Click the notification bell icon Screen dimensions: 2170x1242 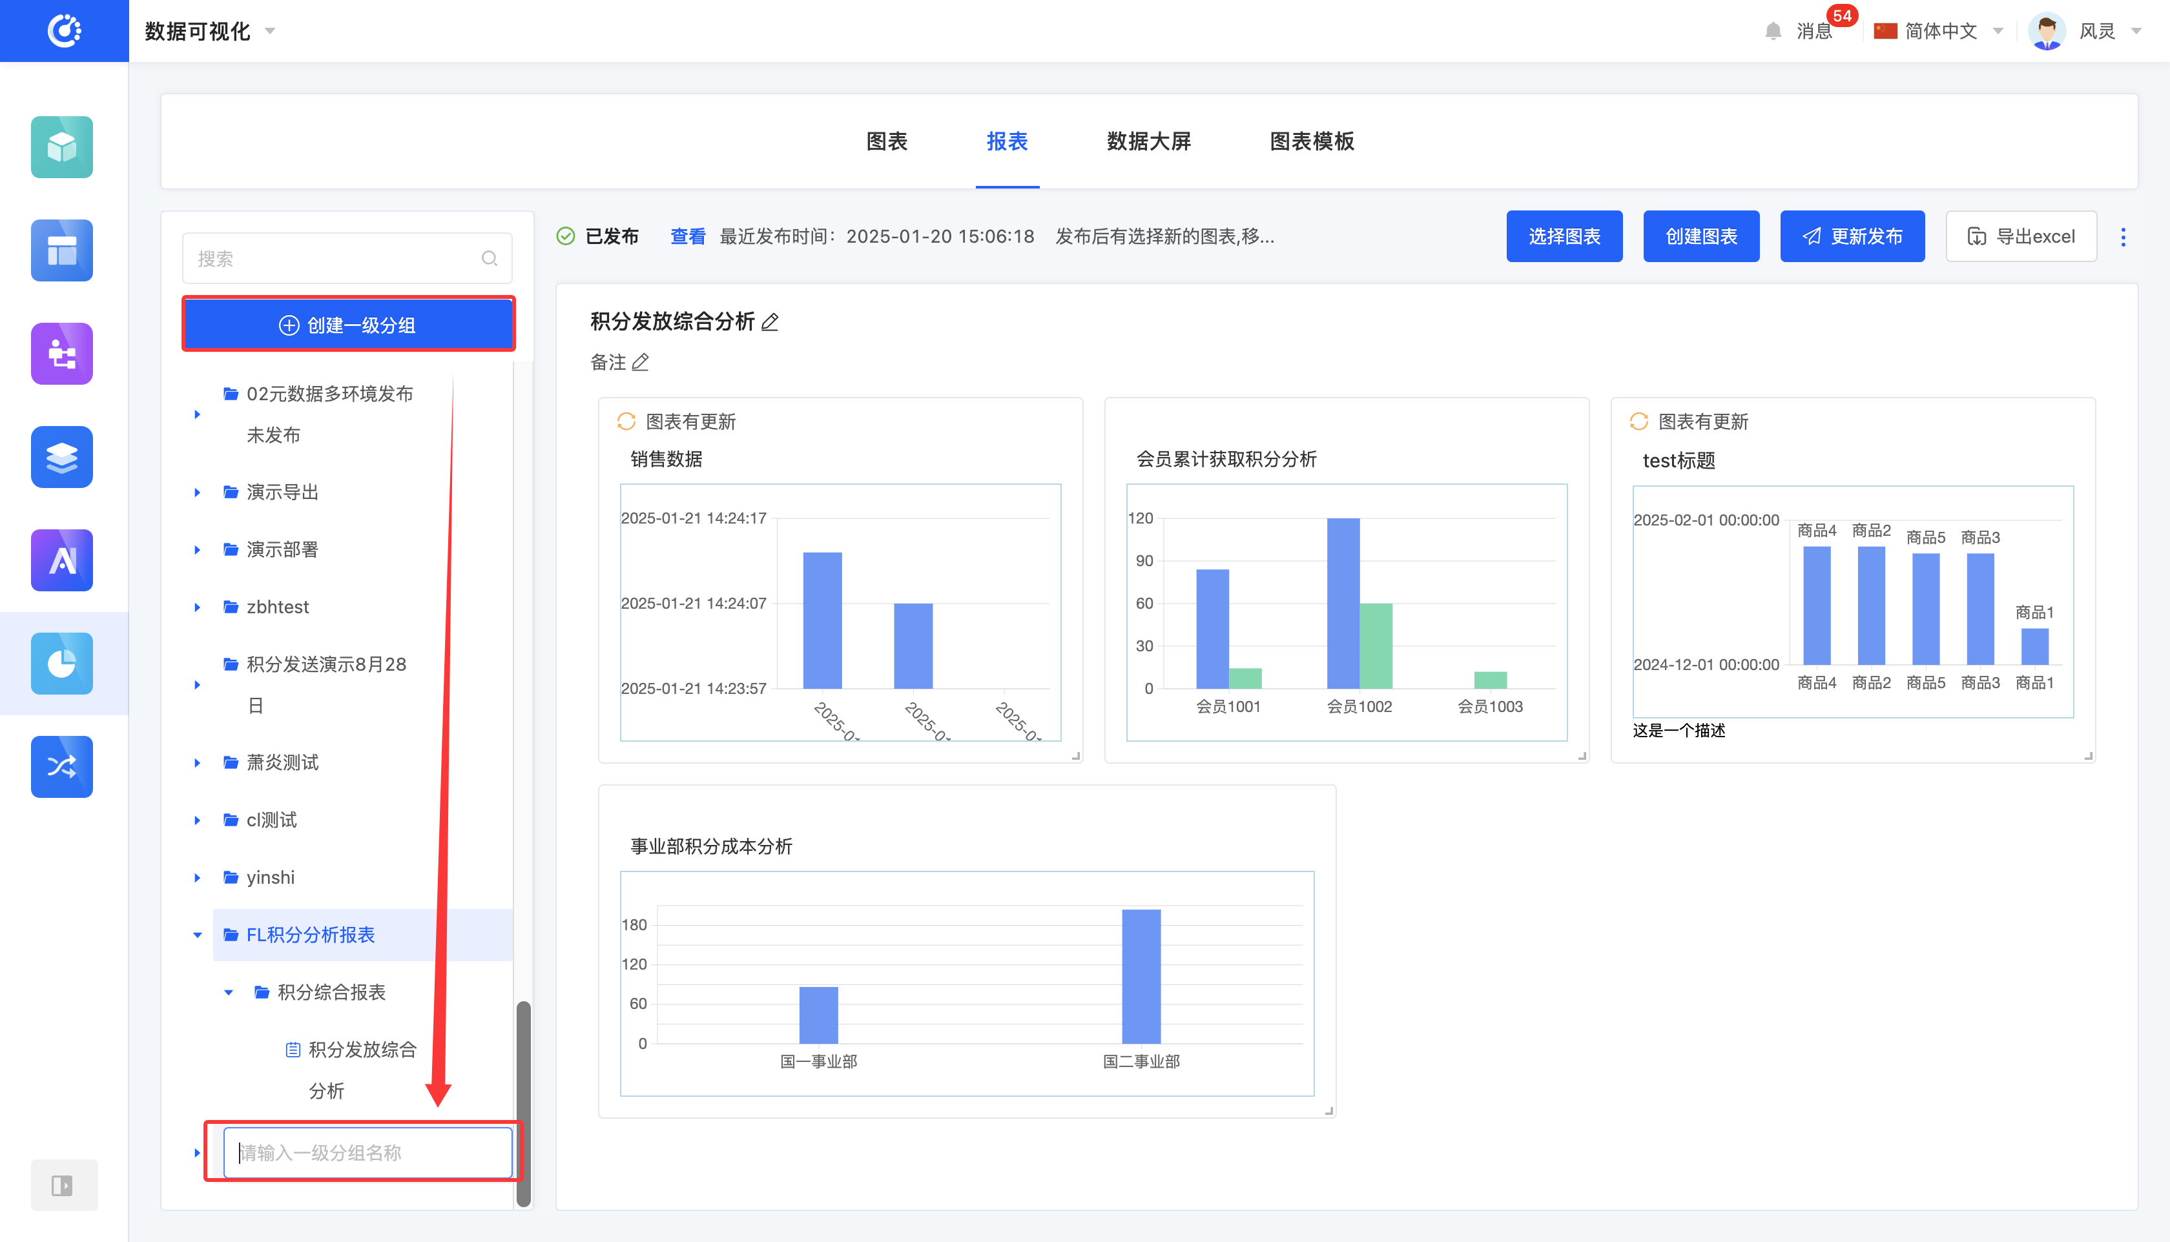tap(1772, 31)
